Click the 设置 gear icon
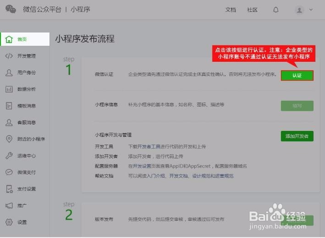Screen dimensions: 325x238 [x=9, y=222]
